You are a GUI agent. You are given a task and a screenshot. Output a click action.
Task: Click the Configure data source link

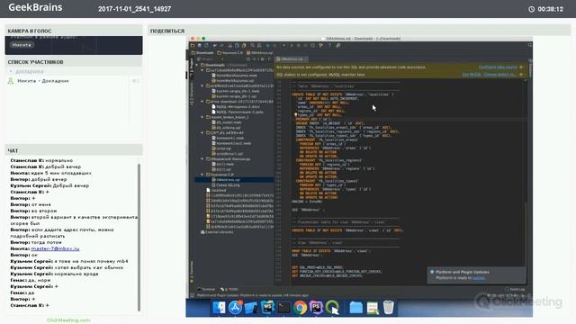pyautogui.click(x=498, y=67)
